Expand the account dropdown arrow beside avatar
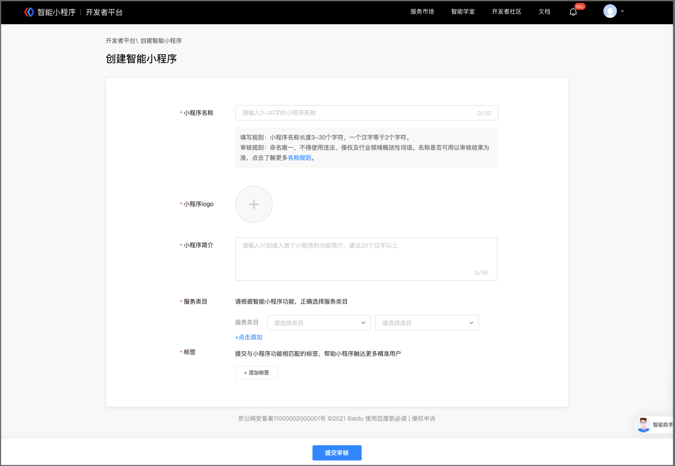 click(622, 11)
